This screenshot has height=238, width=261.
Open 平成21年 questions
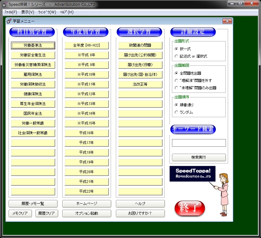[x=87, y=182]
